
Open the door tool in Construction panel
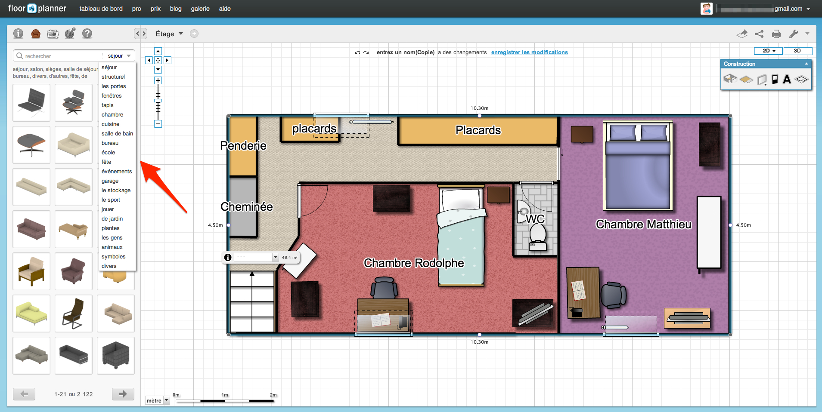775,79
